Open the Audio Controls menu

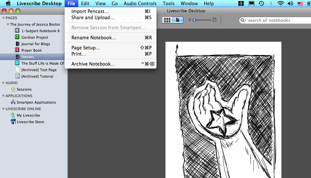(140, 4)
